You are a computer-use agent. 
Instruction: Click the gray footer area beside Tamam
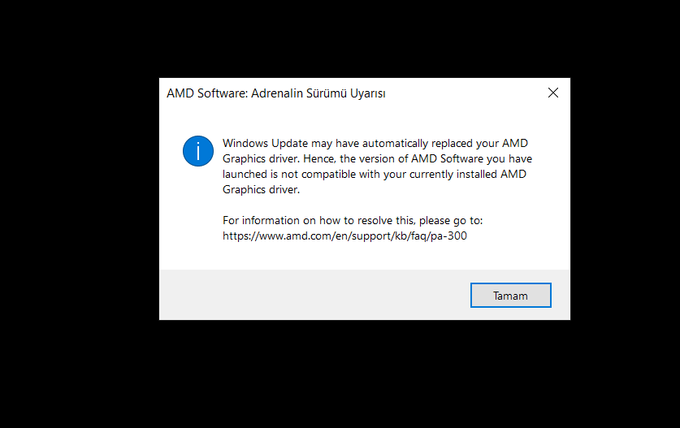pos(312,295)
